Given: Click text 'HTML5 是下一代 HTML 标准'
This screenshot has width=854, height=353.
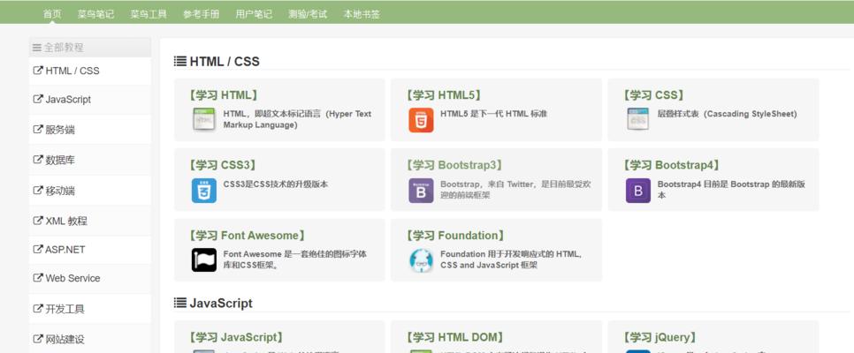Looking at the screenshot, I should coord(493,114).
